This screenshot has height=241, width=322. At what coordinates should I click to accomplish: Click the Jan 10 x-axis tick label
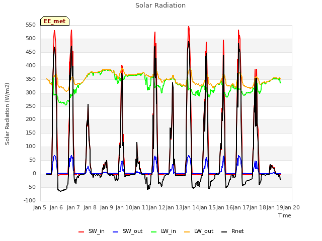coord(123,207)
